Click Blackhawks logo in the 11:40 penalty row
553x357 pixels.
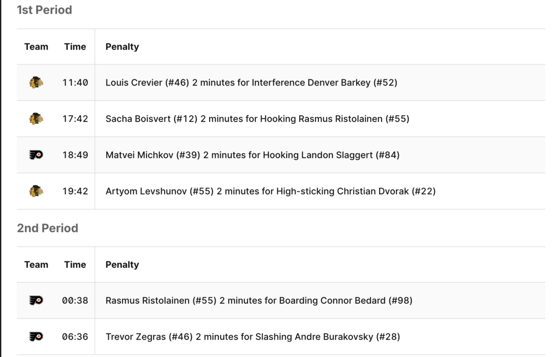(36, 83)
